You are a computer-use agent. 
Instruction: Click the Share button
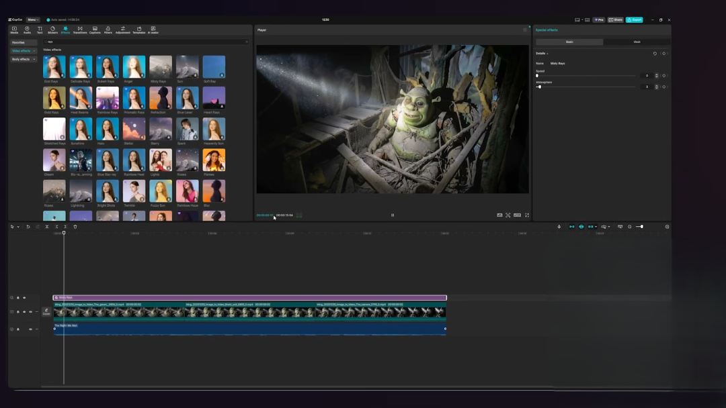pos(616,19)
